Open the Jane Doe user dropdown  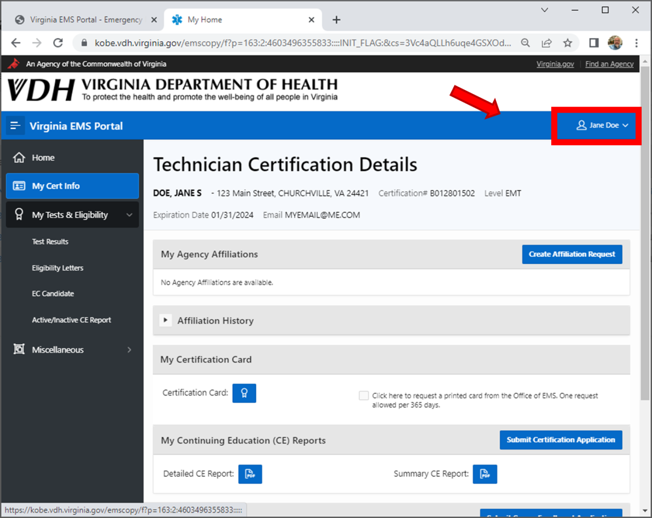point(602,125)
